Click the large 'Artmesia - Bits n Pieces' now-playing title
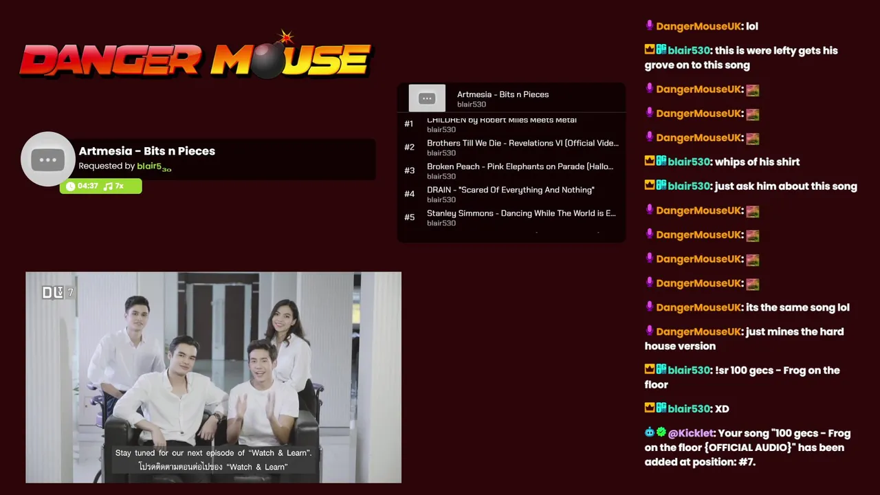The width and height of the screenshot is (880, 495). 147,151
